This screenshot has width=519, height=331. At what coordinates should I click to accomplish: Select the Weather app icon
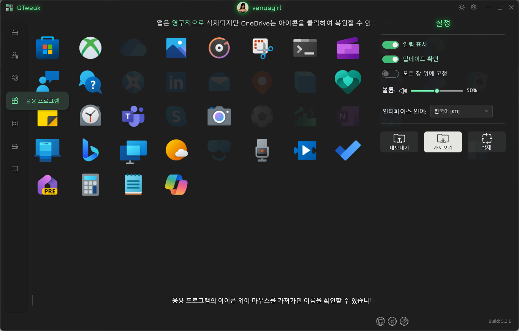[176, 150]
